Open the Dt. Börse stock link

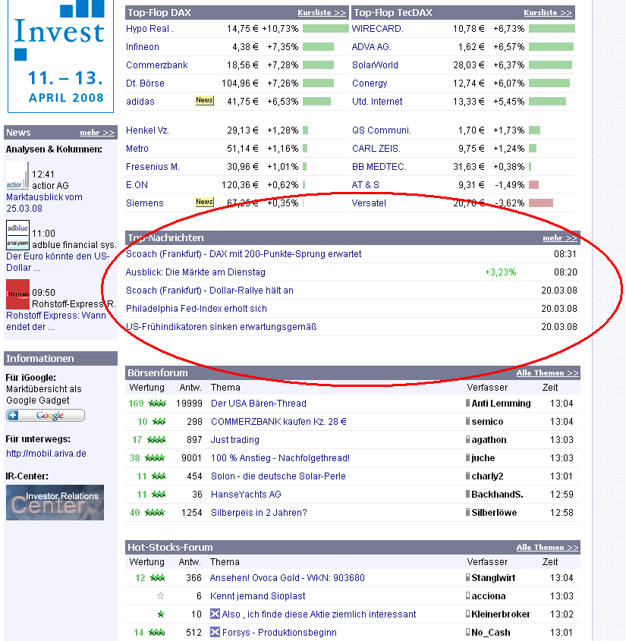[x=145, y=83]
